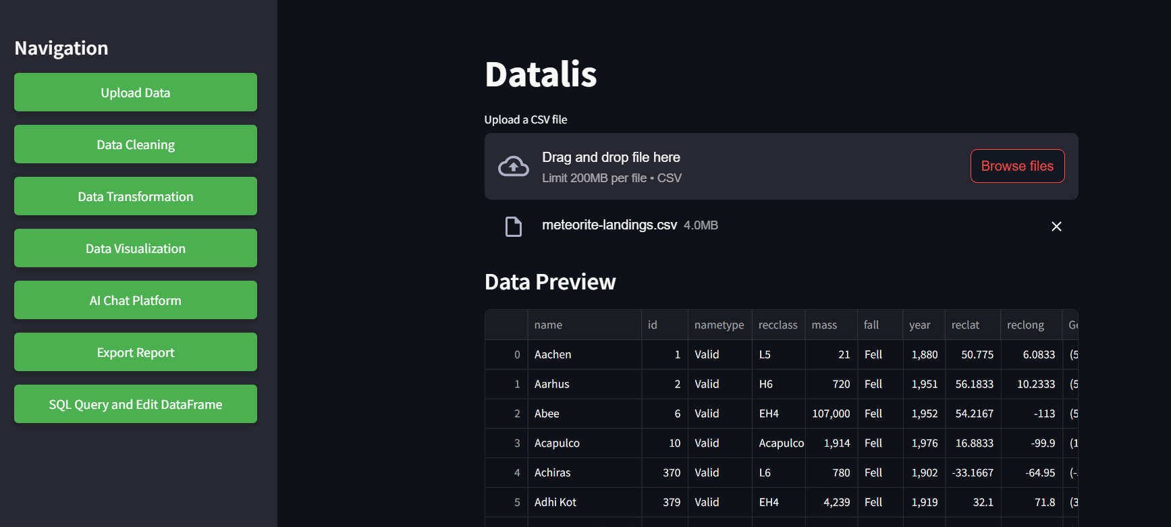Click the meteorite-landings.csv file icon
Image resolution: width=1171 pixels, height=527 pixels.
(514, 227)
